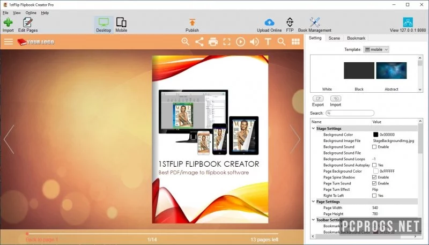The image size is (429, 245).
Task: Click the print icon
Action: 213,42
